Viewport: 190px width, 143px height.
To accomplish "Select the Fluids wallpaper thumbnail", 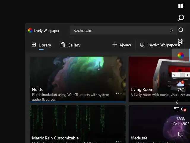I will pyautogui.click(x=78, y=79).
